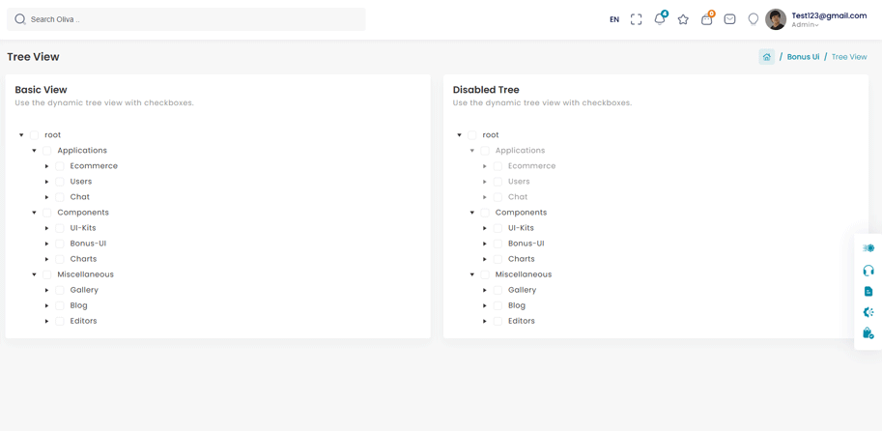This screenshot has width=882, height=431.
Task: Click Test123@gmail.com account name
Action: pos(829,15)
